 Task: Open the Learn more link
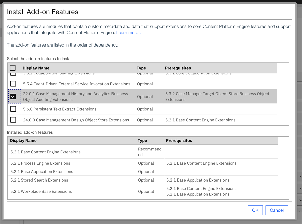click(x=129, y=33)
